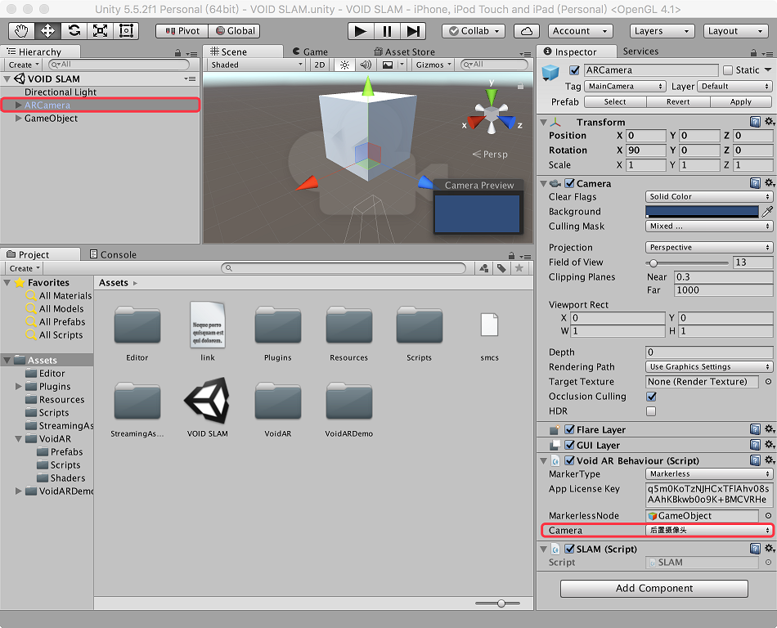
Task: Toggle Occlusion Culling checkbox
Action: pyautogui.click(x=651, y=397)
